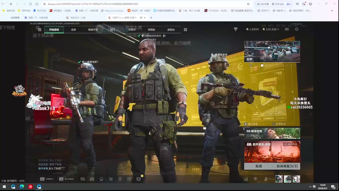Select the third squad member avatar
The image size is (339, 191).
pos(296,179)
